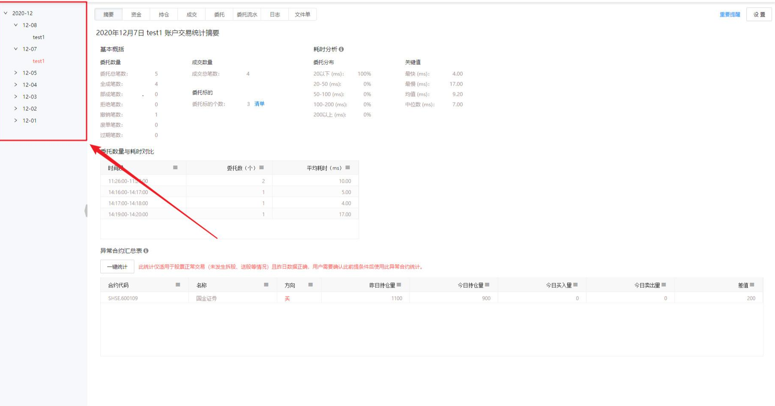This screenshot has height=406, width=775.
Task: Open column menu icon for 委托数 column
Action: click(261, 168)
